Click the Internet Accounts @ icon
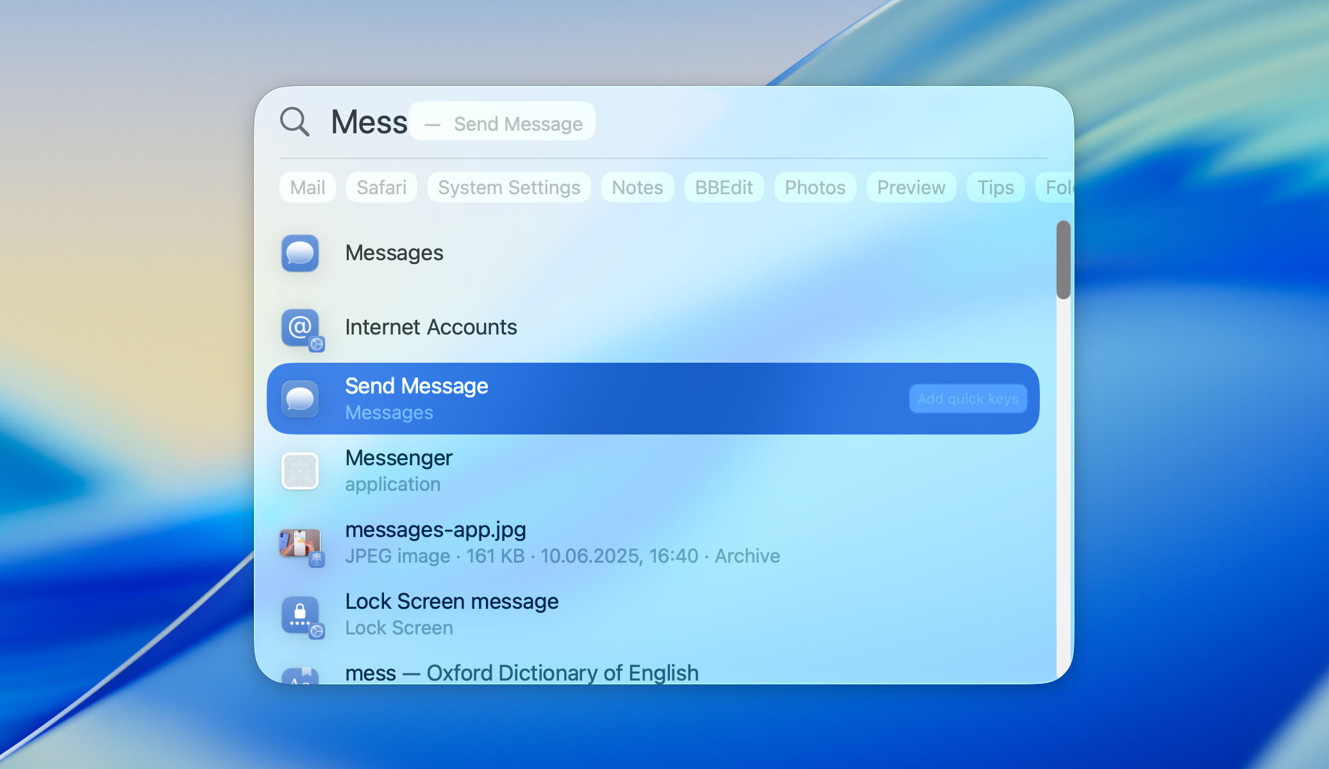The height and width of the screenshot is (769, 1329). click(301, 329)
